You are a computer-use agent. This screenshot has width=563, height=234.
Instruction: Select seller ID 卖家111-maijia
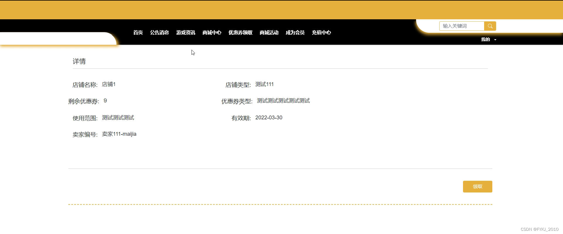[119, 134]
